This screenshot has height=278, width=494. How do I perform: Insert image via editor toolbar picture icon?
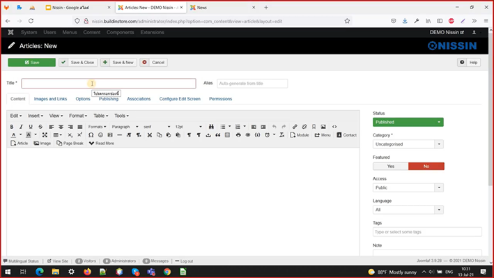[x=323, y=127]
